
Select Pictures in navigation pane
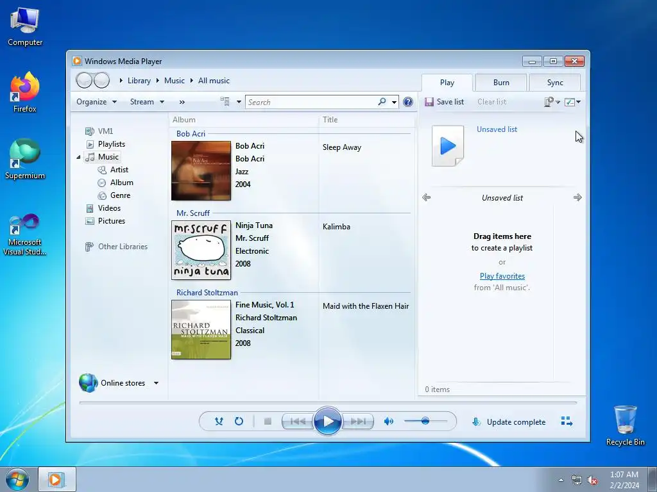105,221
